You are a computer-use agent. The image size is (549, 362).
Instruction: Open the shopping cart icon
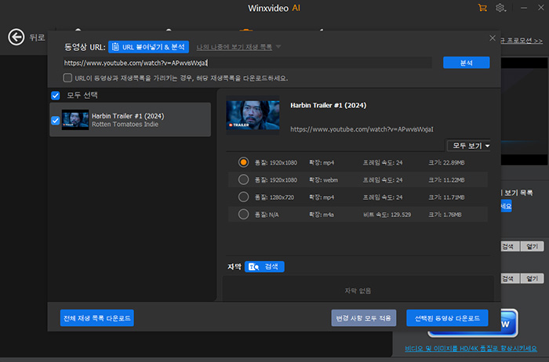[482, 8]
